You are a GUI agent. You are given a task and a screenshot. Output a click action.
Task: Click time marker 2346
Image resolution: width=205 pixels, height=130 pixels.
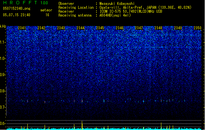[120, 28]
